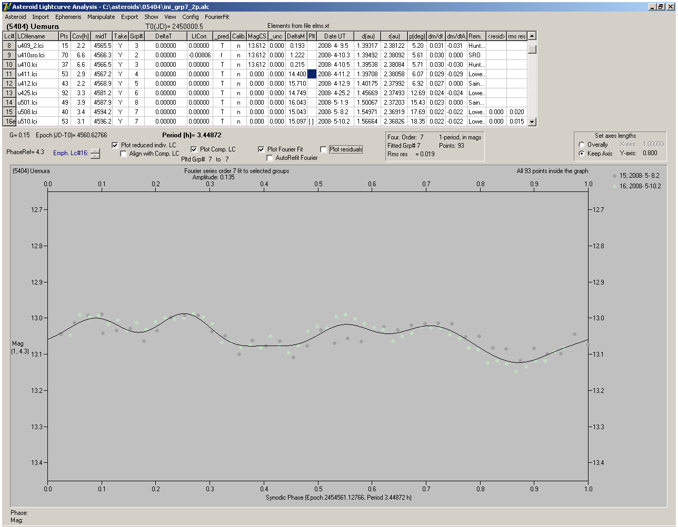Click the Period [h]= 3.44872 label

point(192,135)
